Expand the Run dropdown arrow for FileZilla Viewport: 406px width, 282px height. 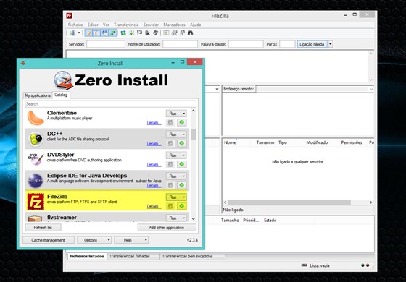(184, 197)
